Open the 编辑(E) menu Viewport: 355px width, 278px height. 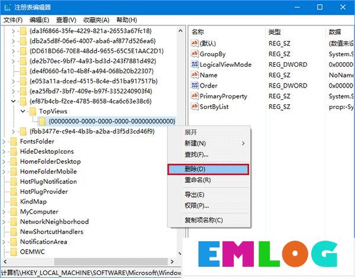point(39,20)
